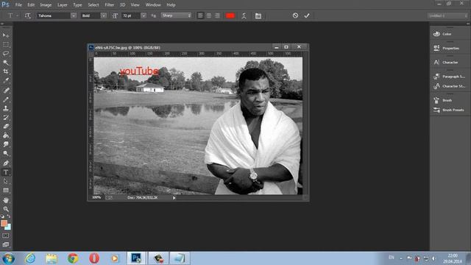The height and width of the screenshot is (265, 471).
Task: Select the Clone Stamp tool
Action: tap(6, 108)
